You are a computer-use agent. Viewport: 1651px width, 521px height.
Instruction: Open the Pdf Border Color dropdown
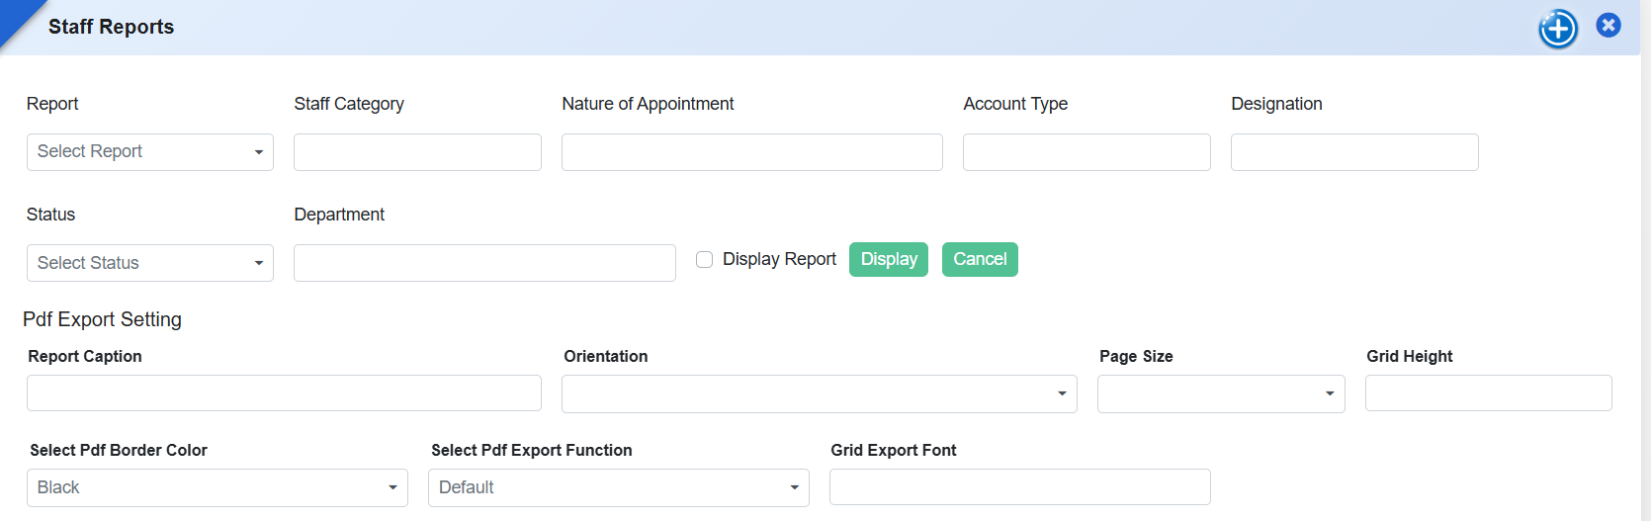point(217,487)
